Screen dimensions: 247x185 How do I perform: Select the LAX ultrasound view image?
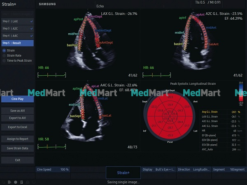(91, 41)
